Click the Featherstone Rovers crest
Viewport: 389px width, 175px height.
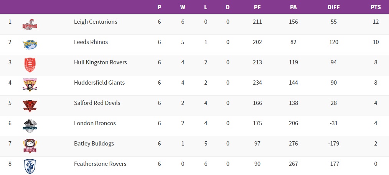(x=30, y=166)
